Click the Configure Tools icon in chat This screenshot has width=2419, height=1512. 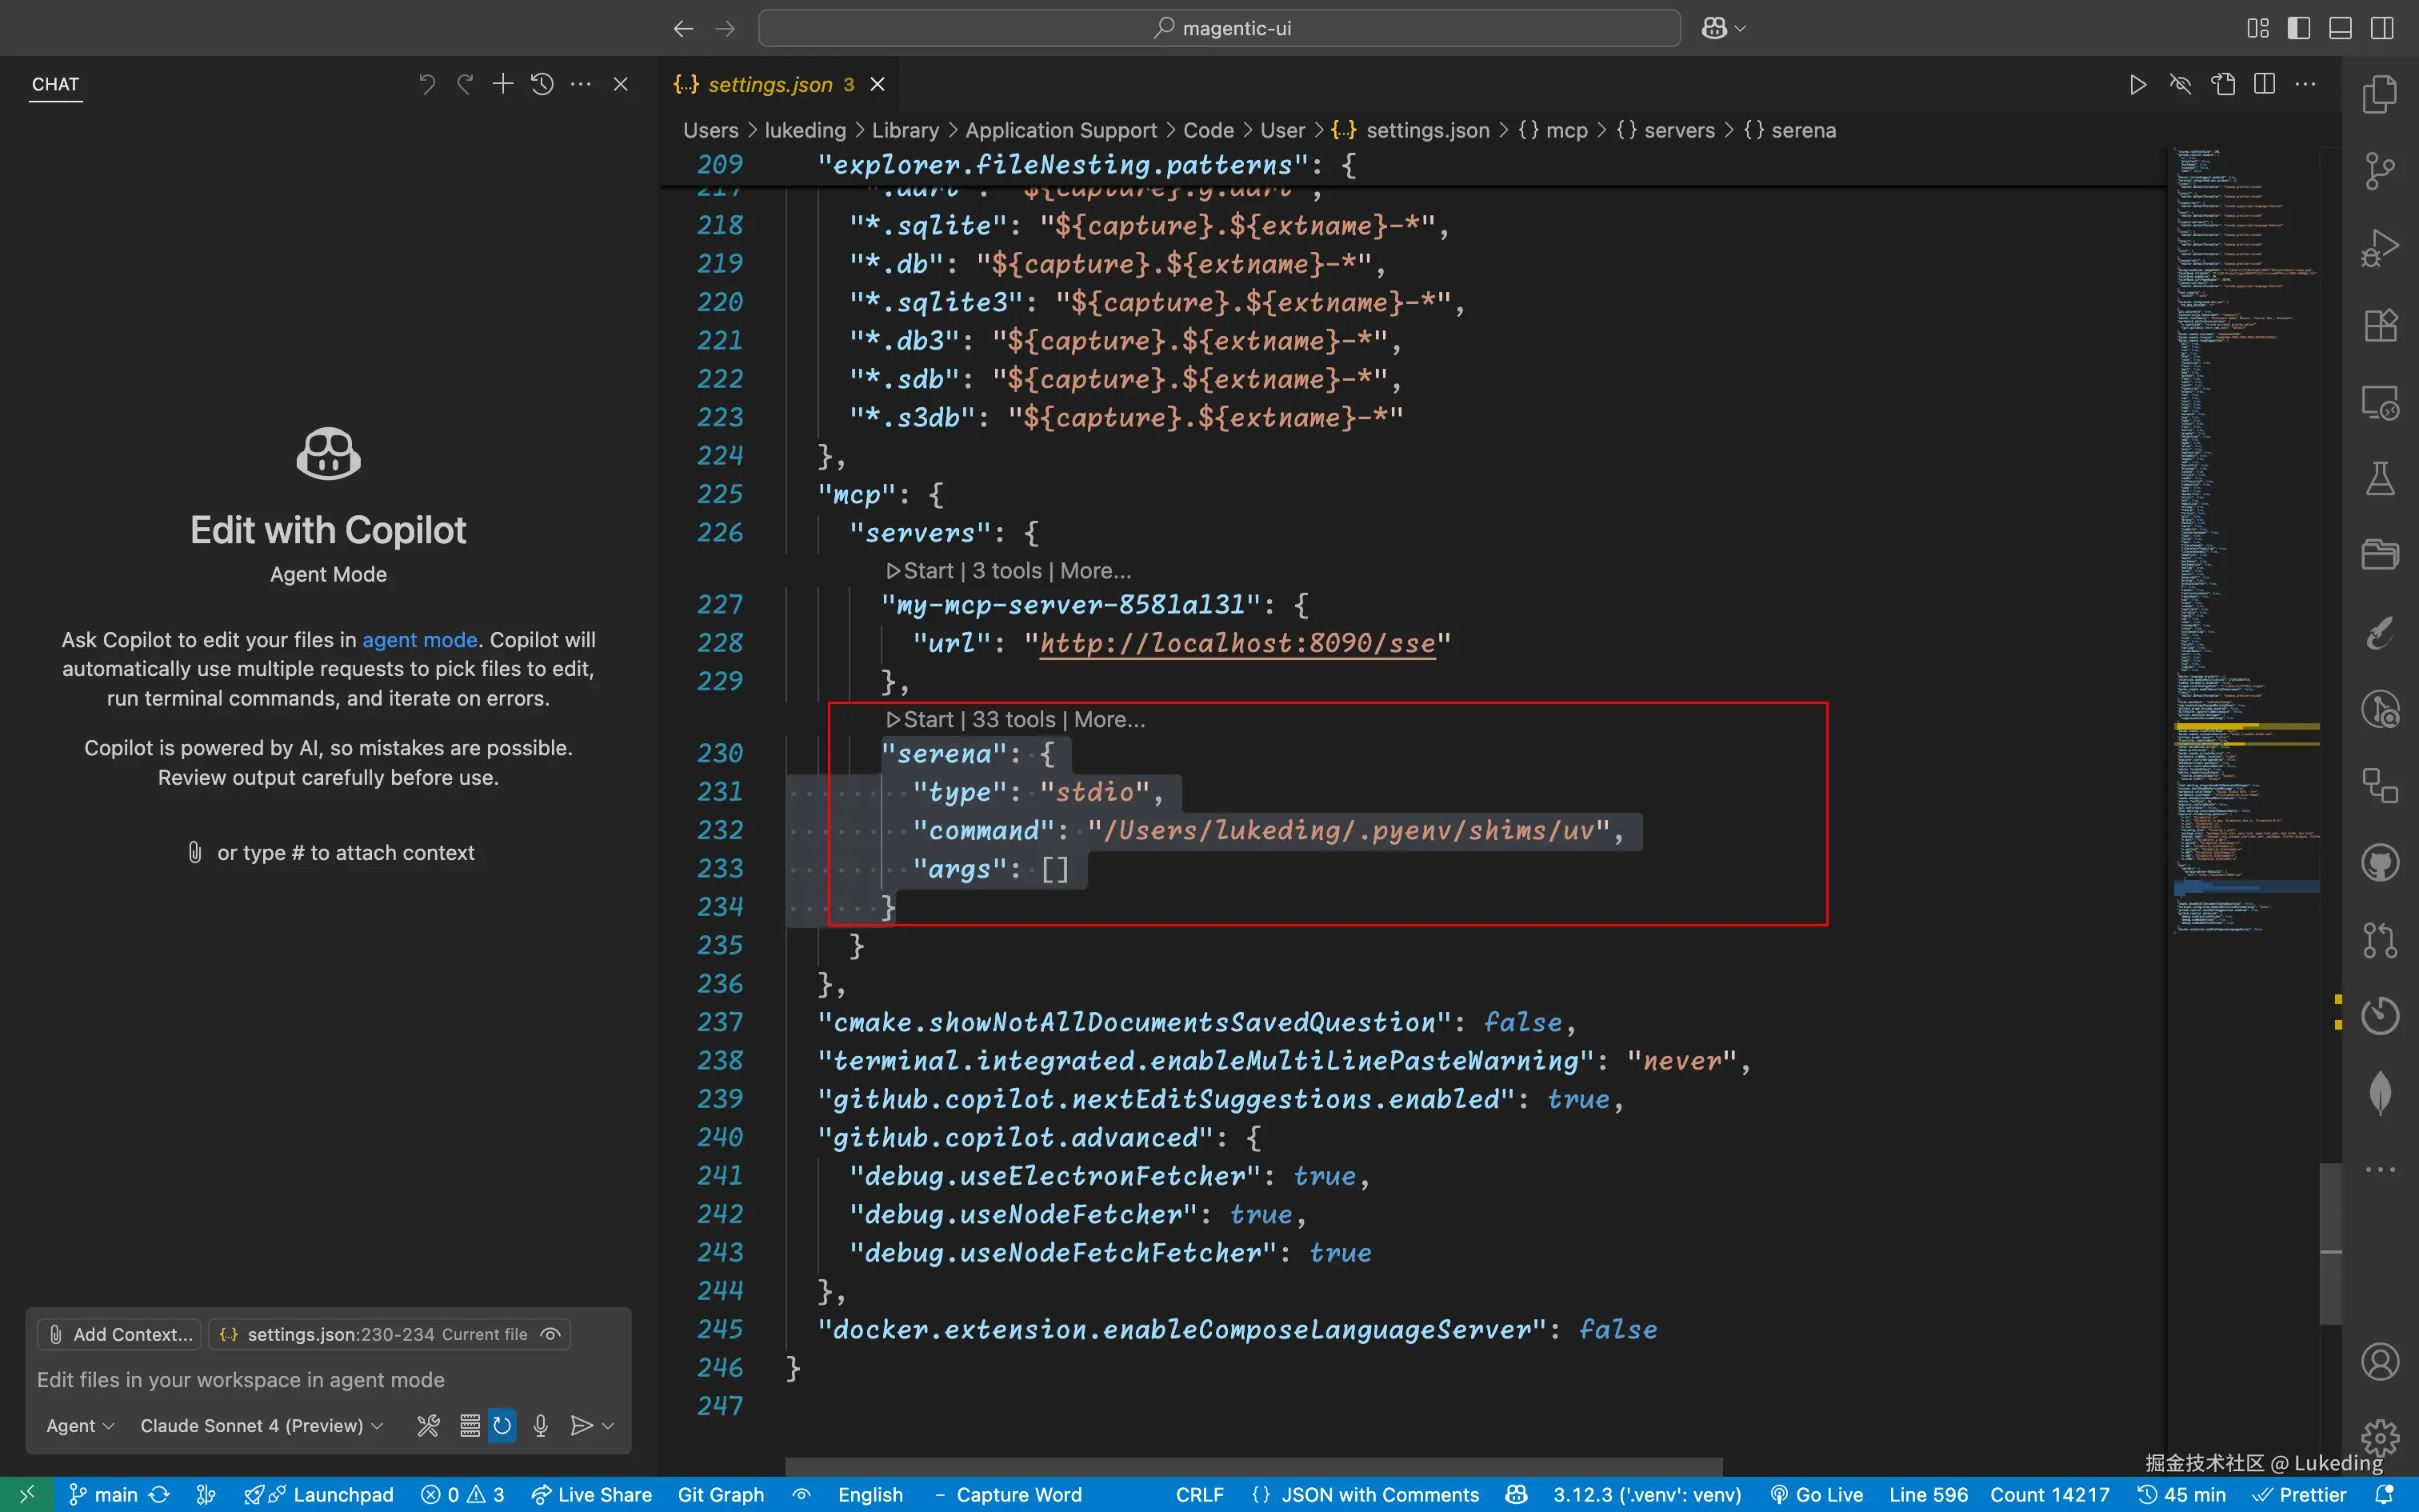[428, 1425]
